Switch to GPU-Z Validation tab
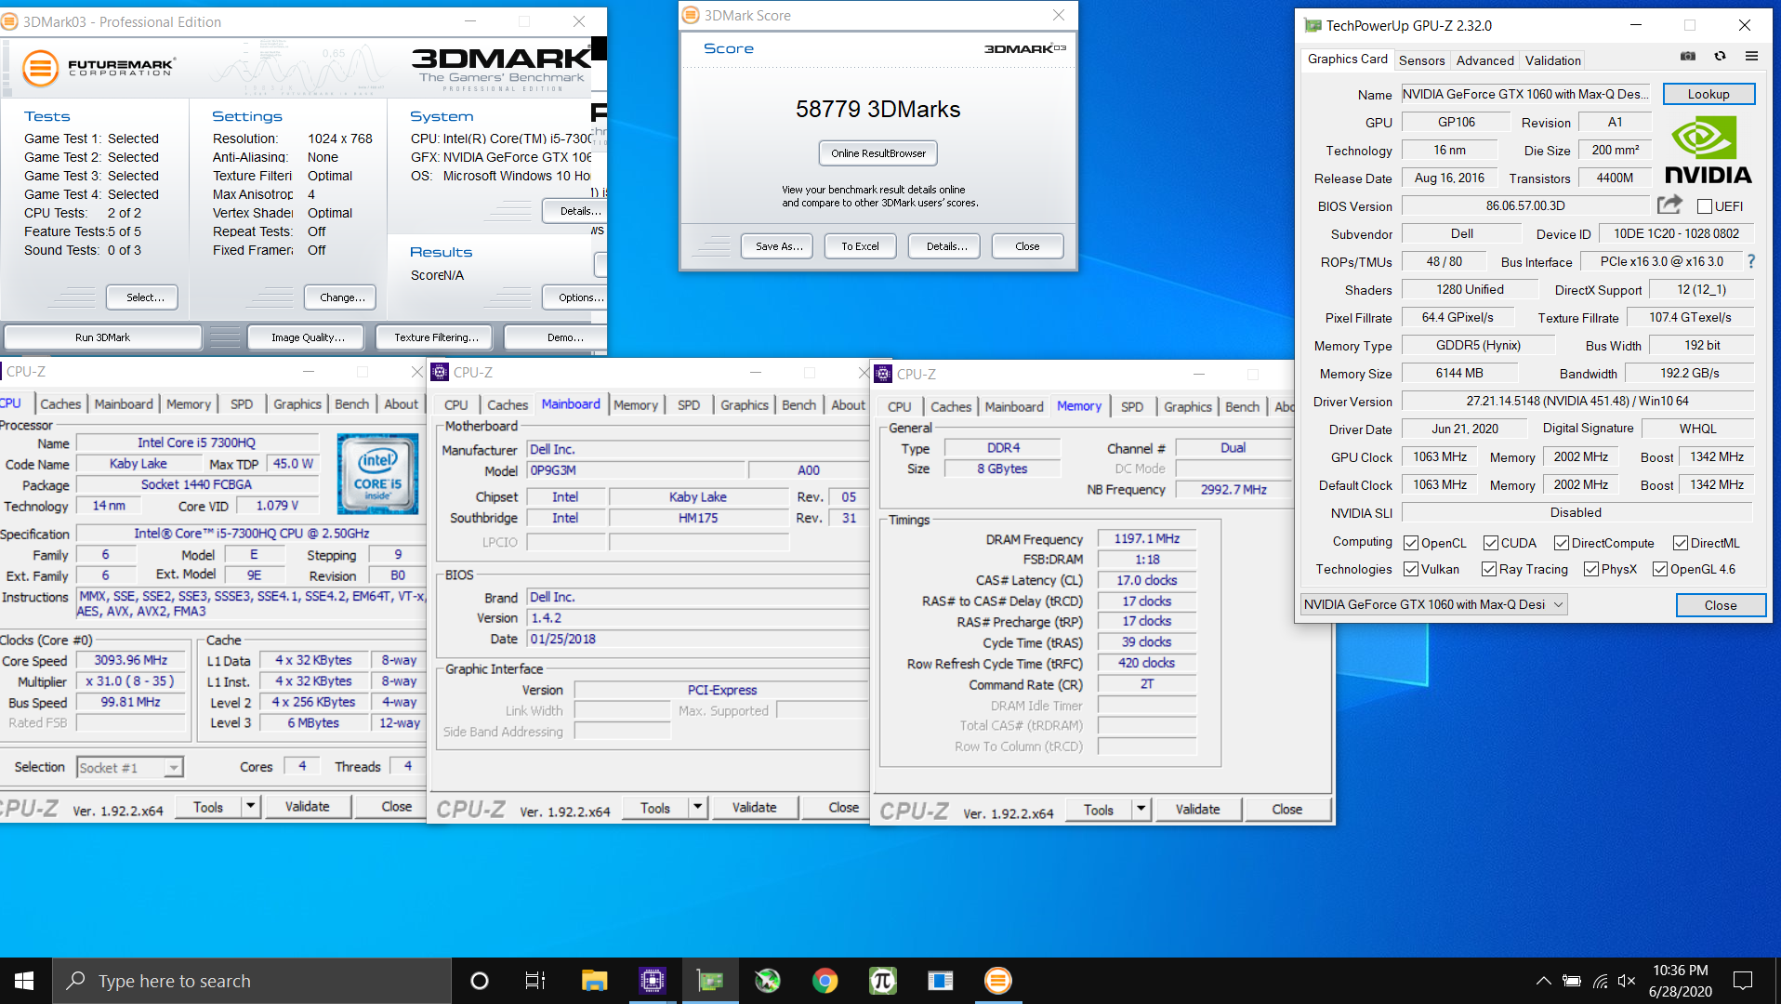The width and height of the screenshot is (1781, 1004). click(1552, 60)
